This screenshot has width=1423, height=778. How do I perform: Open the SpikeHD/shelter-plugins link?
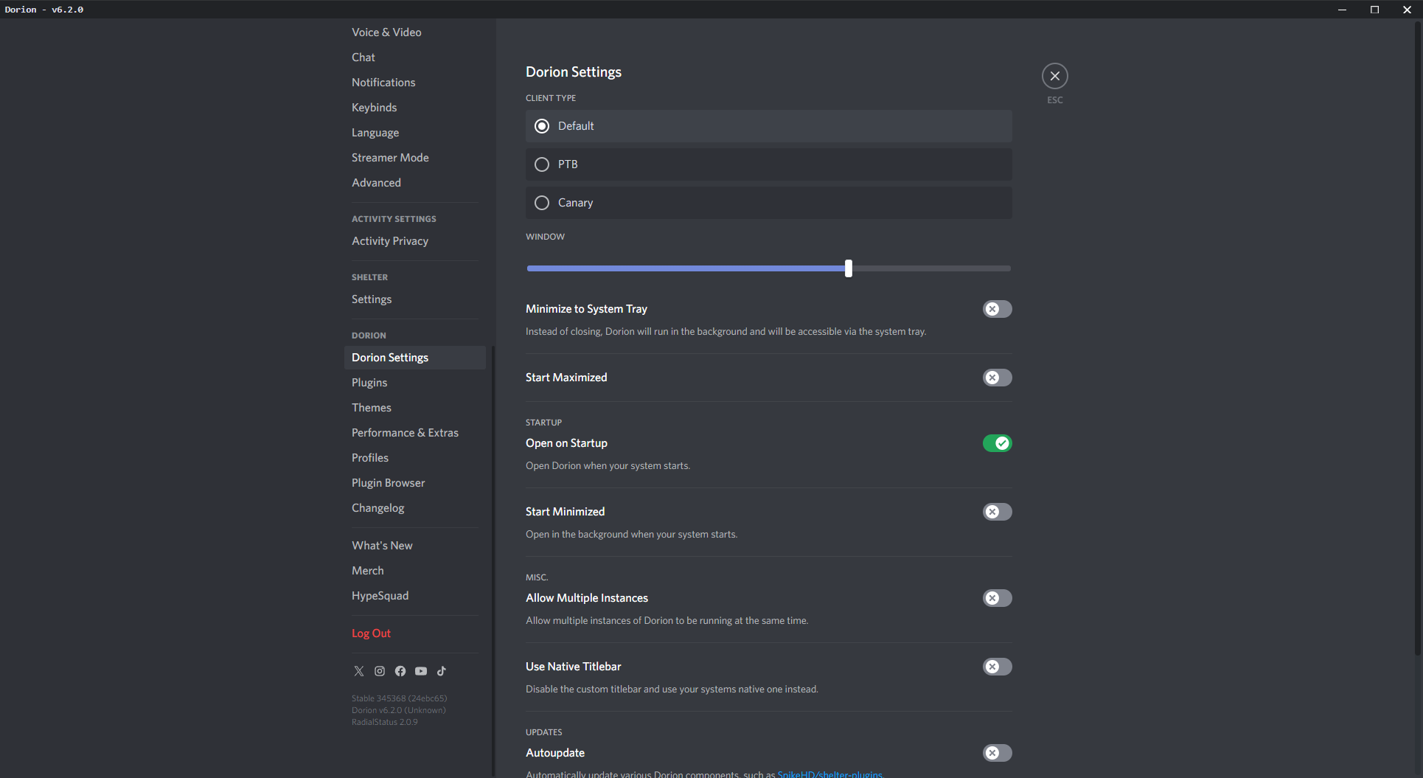click(x=829, y=774)
